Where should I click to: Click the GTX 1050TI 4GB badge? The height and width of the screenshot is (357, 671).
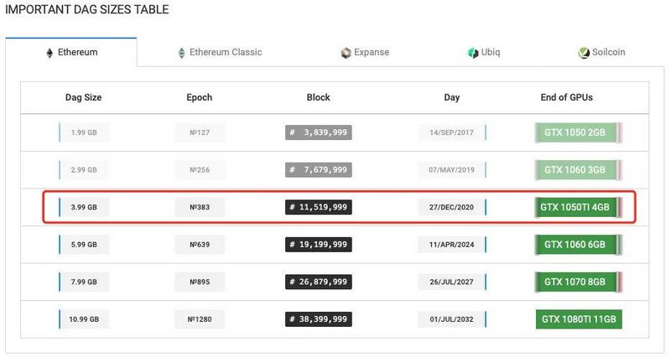579,207
